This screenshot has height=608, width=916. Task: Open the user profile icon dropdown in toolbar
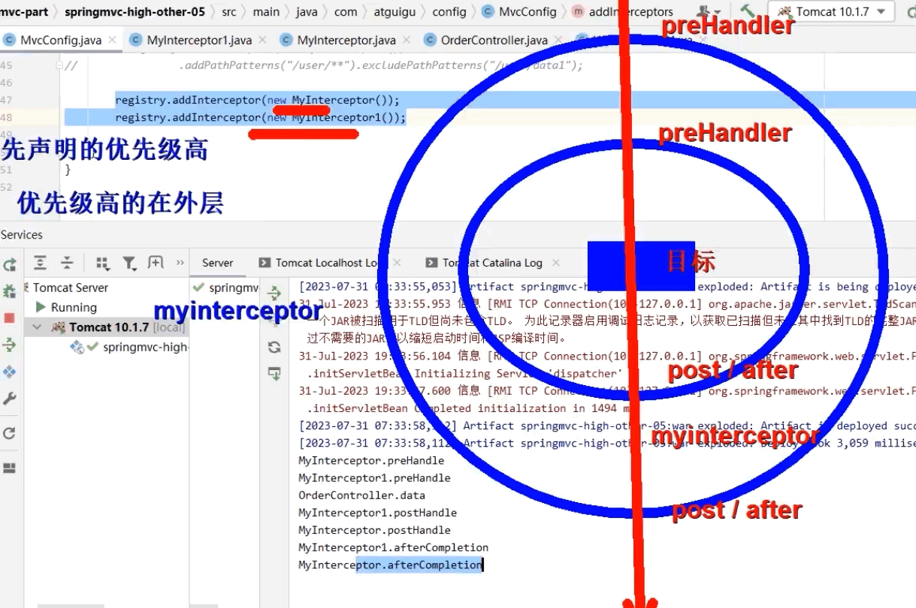(x=708, y=11)
